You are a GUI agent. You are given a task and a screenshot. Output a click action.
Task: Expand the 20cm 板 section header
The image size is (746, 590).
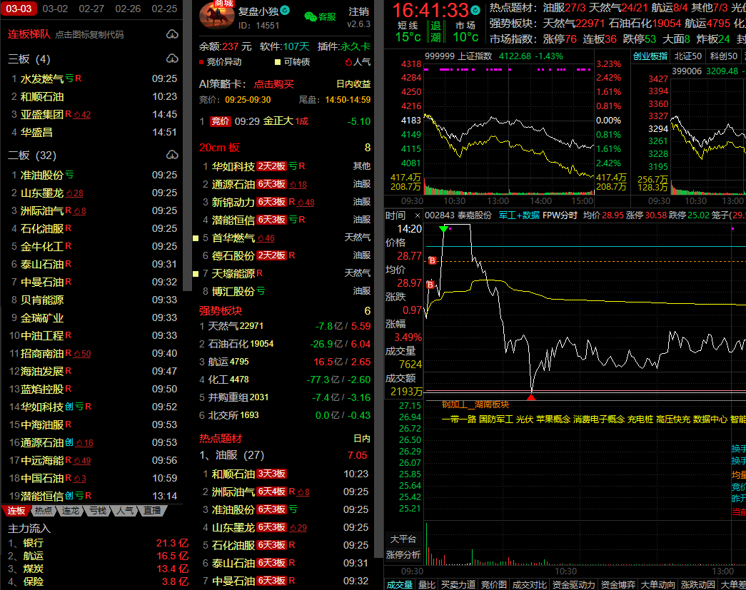pyautogui.click(x=218, y=148)
